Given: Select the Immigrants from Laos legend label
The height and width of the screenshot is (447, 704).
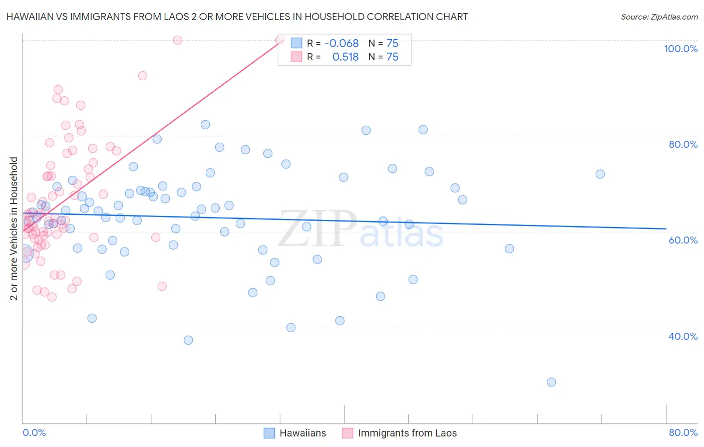Looking at the screenshot, I should [407, 433].
